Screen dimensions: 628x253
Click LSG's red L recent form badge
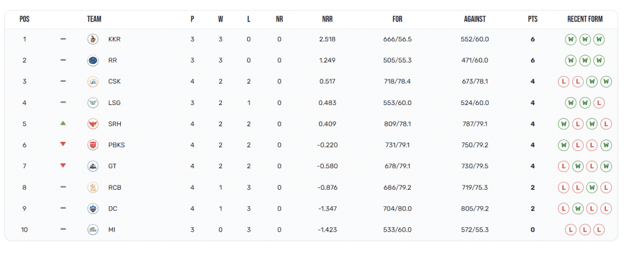pyautogui.click(x=599, y=103)
